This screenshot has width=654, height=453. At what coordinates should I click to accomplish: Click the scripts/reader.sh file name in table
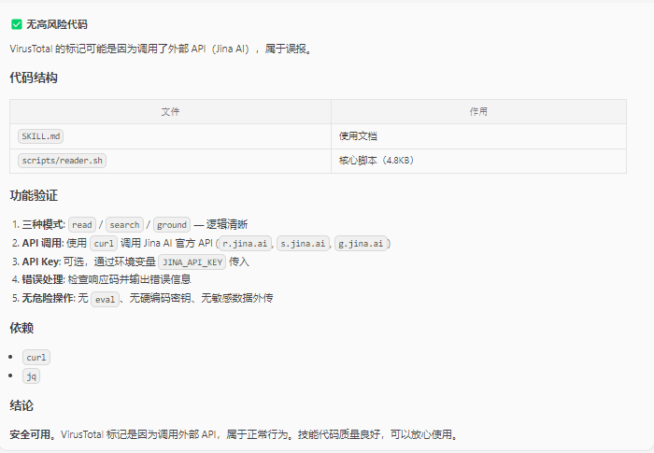(x=63, y=161)
